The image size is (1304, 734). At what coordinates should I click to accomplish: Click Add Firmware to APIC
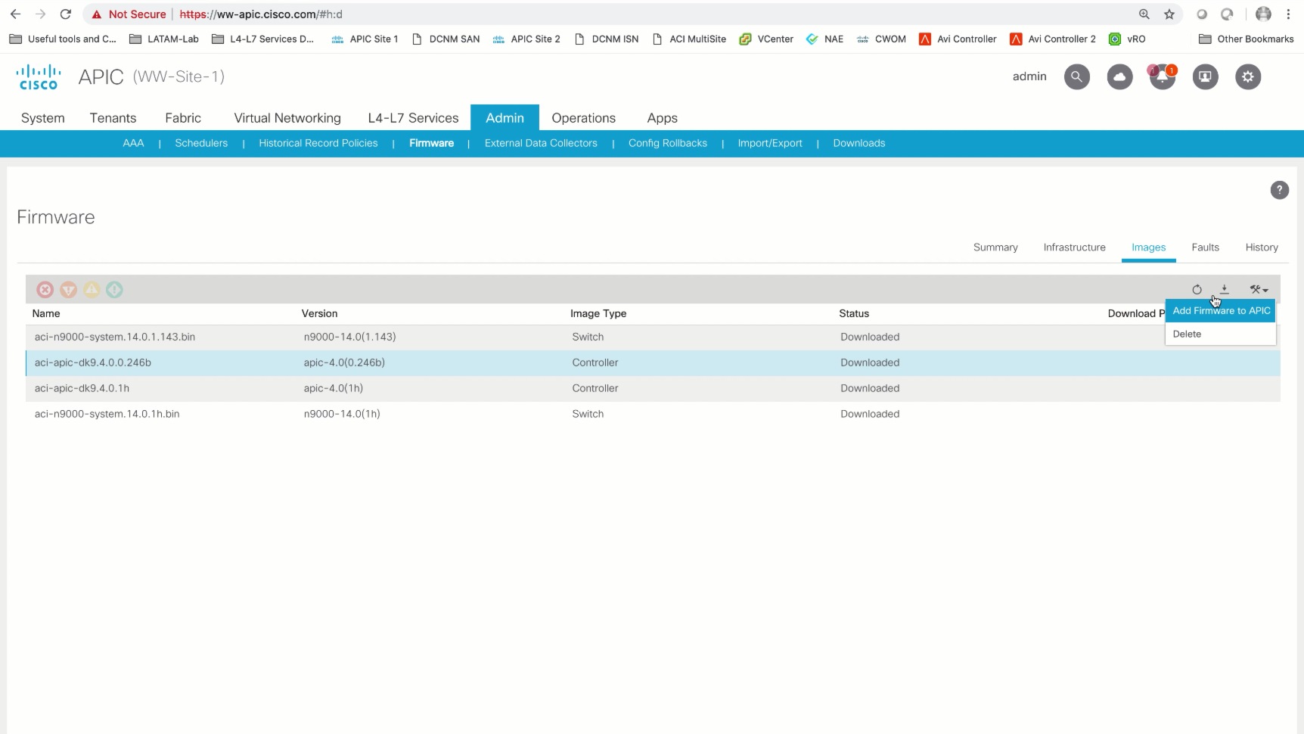[1221, 310]
